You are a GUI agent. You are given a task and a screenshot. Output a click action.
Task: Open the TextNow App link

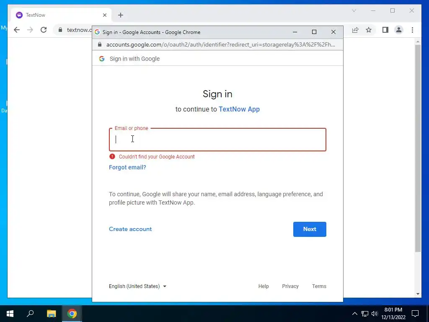pyautogui.click(x=239, y=109)
